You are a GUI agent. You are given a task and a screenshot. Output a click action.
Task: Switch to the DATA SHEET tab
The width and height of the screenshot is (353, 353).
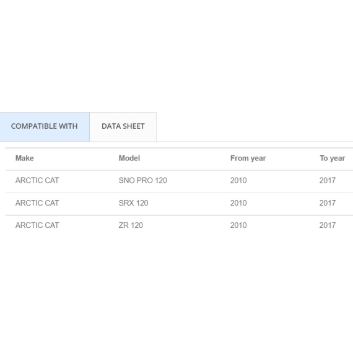(x=123, y=127)
